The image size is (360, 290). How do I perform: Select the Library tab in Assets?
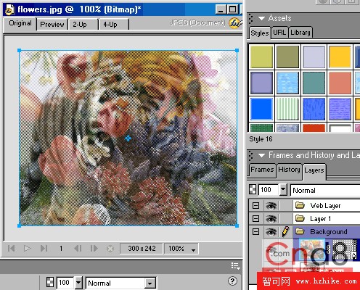click(x=300, y=33)
